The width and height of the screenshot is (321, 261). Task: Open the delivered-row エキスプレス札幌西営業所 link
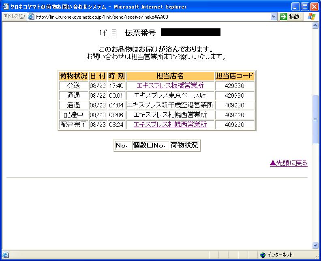170,124
